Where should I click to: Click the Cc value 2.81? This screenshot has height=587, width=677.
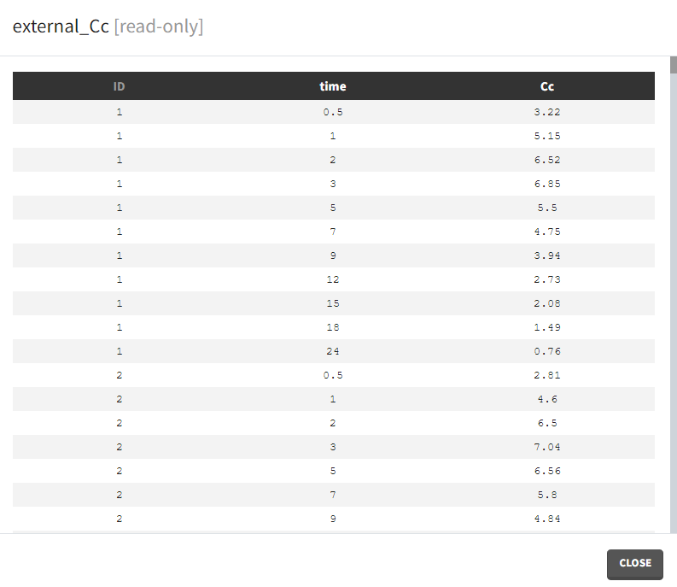(547, 375)
